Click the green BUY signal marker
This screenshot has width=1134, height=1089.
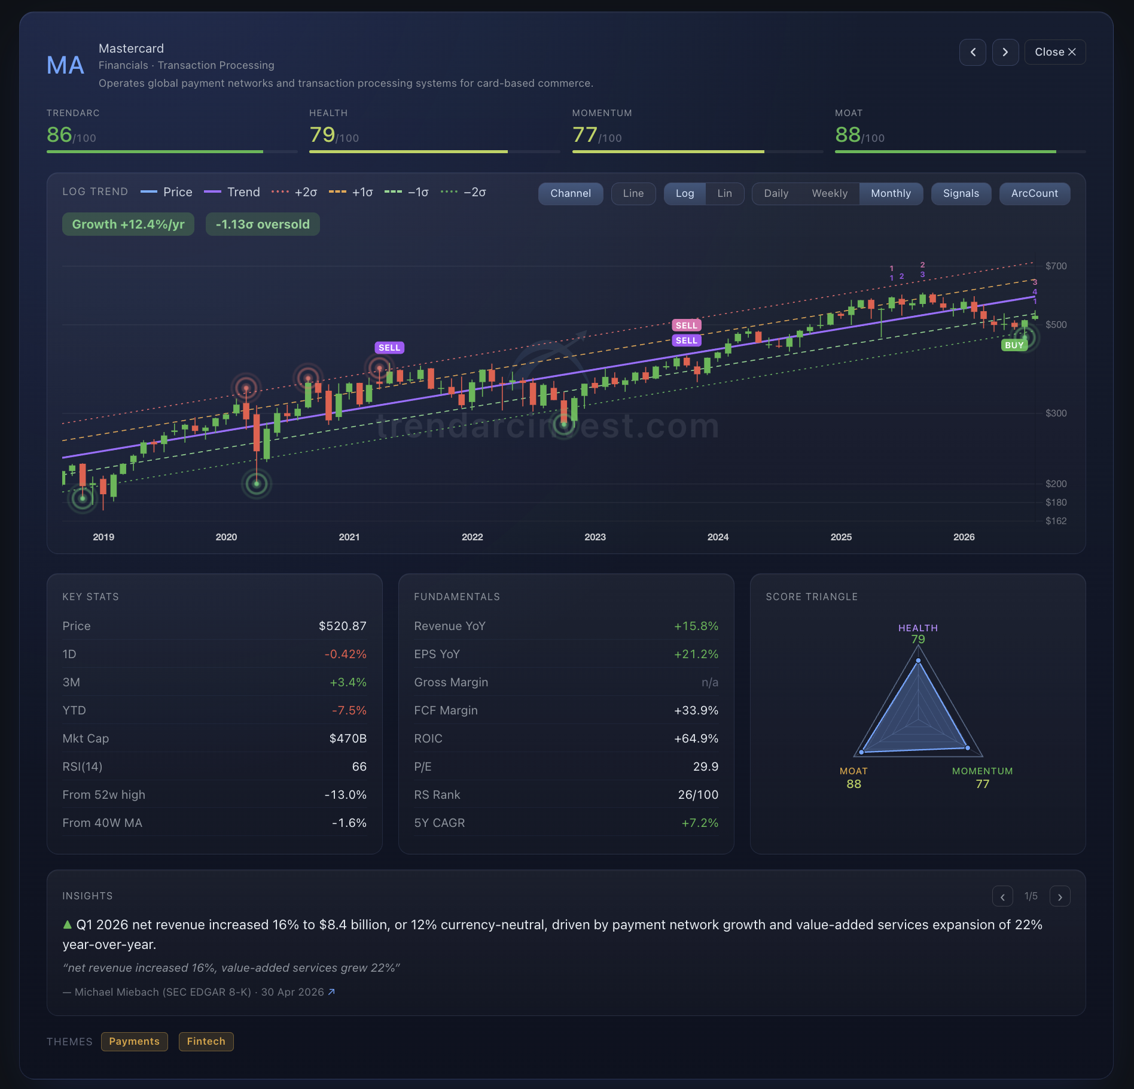(1014, 345)
